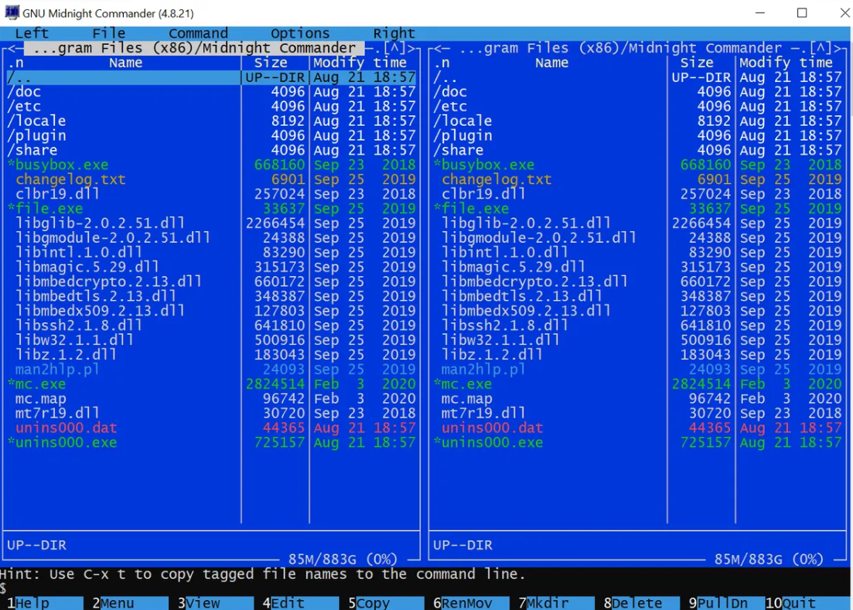Select unins000.exe in the right panel
853x610 pixels.
[638, 443]
